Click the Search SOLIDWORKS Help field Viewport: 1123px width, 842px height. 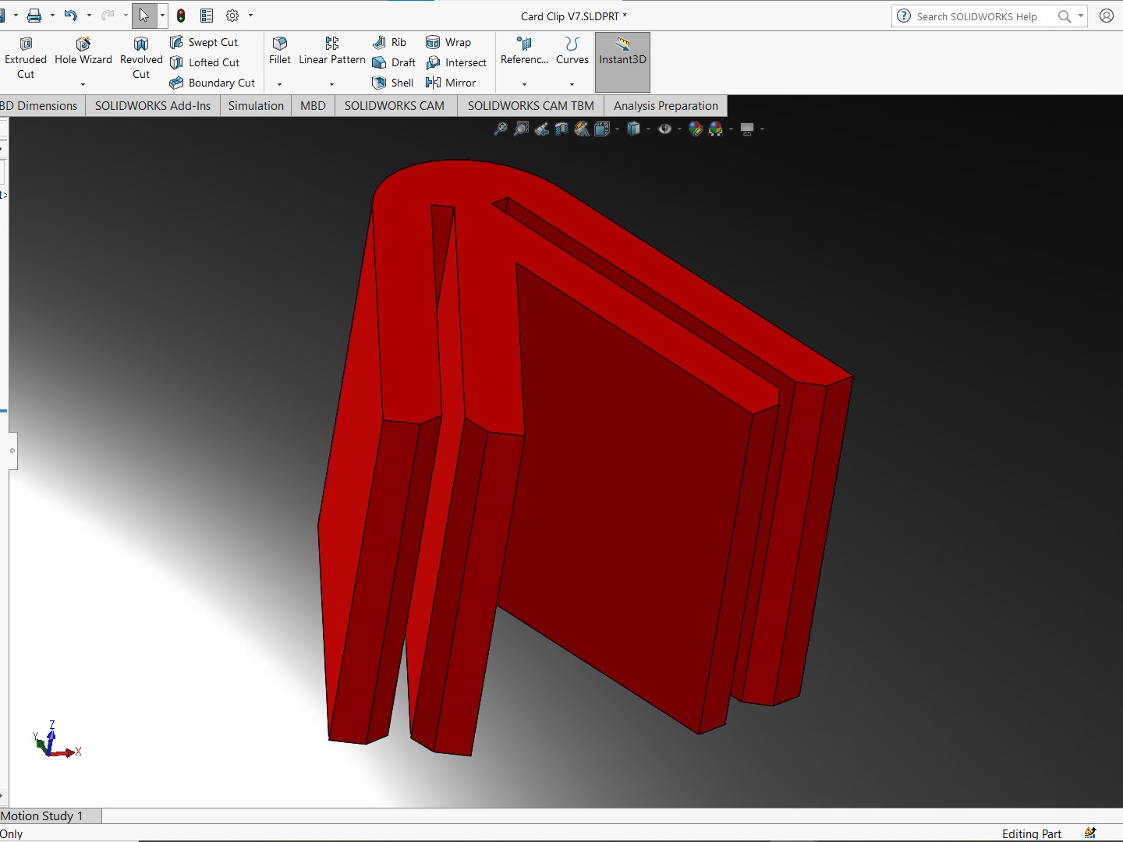click(x=976, y=16)
